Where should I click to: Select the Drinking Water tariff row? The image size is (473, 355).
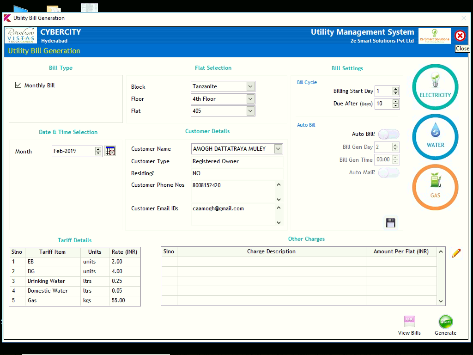(x=75, y=281)
